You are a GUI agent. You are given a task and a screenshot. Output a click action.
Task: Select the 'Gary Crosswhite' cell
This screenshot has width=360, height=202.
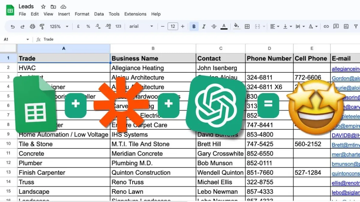pos(221,154)
